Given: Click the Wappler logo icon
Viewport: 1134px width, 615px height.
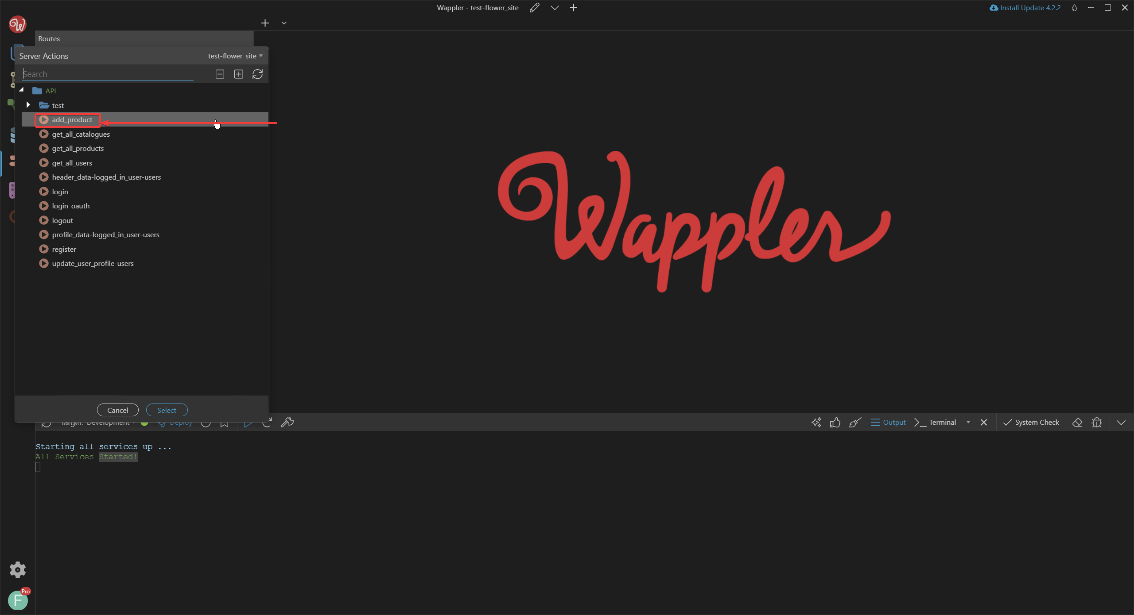Looking at the screenshot, I should (x=17, y=24).
